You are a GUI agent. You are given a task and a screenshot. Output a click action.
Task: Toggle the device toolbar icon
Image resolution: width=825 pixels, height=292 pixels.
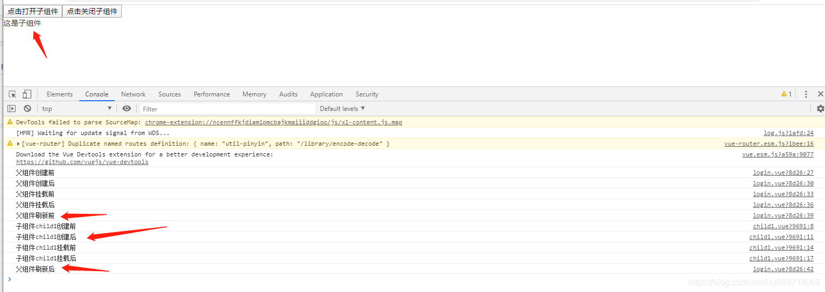(x=27, y=94)
